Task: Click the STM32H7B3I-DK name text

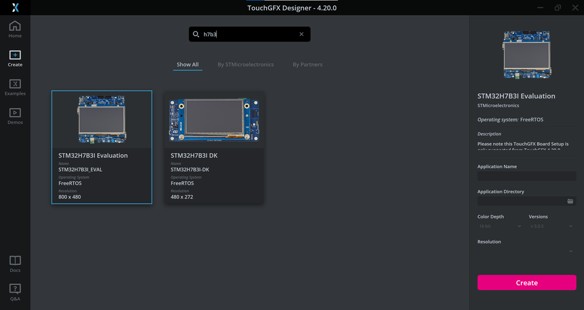Action: [190, 170]
